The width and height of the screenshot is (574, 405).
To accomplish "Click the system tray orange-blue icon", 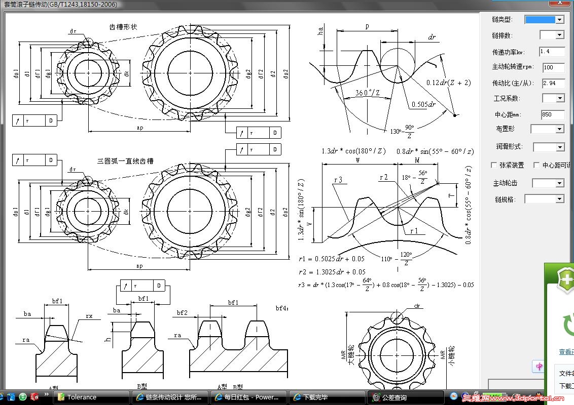I will coord(453,397).
